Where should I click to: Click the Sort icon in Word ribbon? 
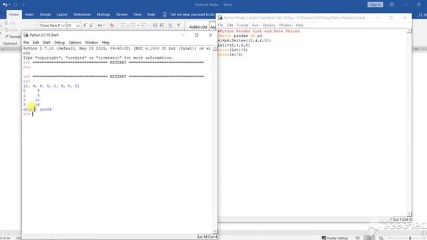pyautogui.click(x=171, y=25)
